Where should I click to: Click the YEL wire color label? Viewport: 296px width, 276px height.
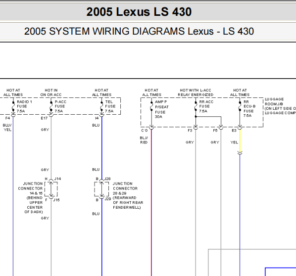(x=234, y=142)
